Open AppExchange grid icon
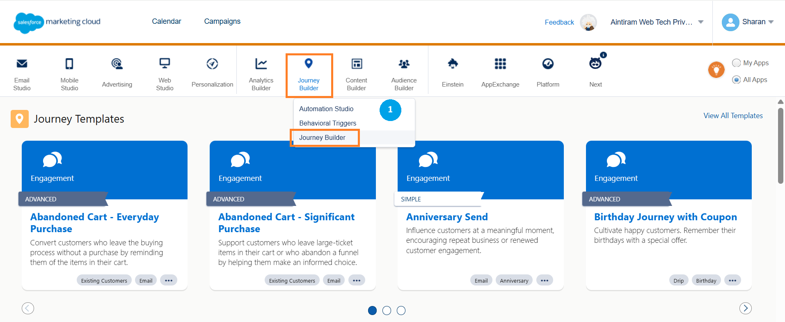Viewport: 785px width, 322px height. click(500, 64)
